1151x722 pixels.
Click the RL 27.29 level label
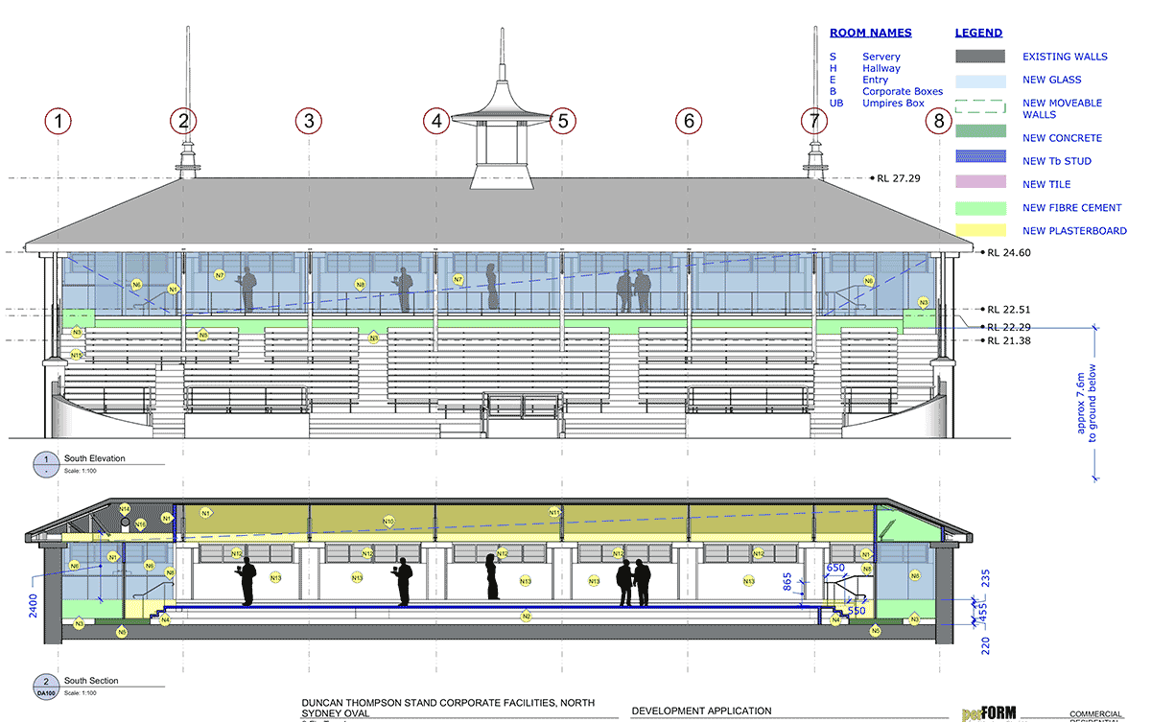[x=899, y=178]
